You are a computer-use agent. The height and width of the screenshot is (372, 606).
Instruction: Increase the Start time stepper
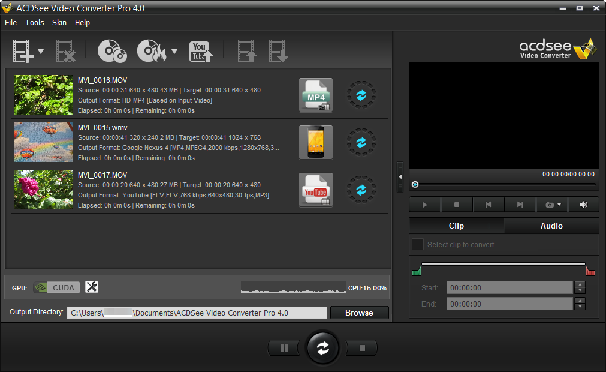[x=580, y=284]
